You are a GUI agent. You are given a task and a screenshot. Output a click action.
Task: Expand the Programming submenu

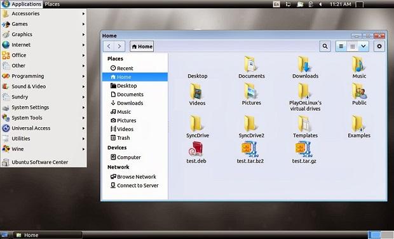43,76
